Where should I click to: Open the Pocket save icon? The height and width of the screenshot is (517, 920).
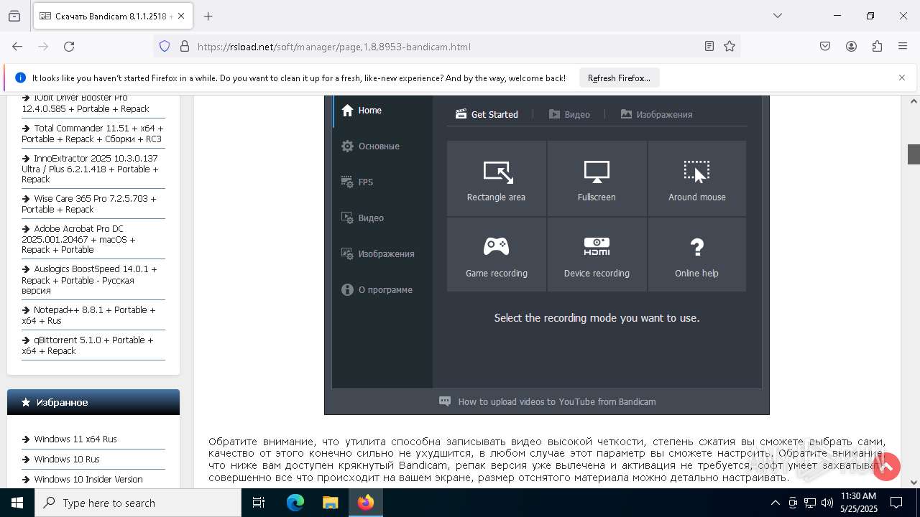point(825,46)
